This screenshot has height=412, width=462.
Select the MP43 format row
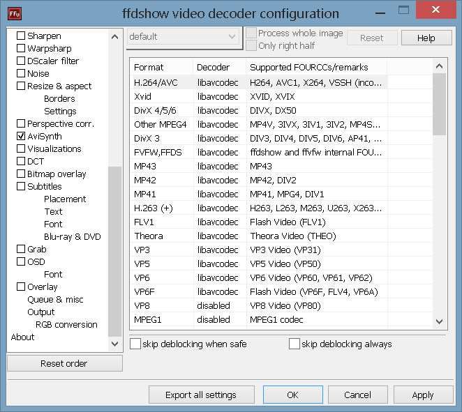click(260, 166)
